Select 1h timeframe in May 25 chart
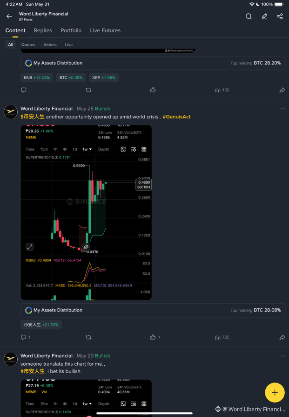The width and height of the screenshot is (289, 417). click(55, 149)
